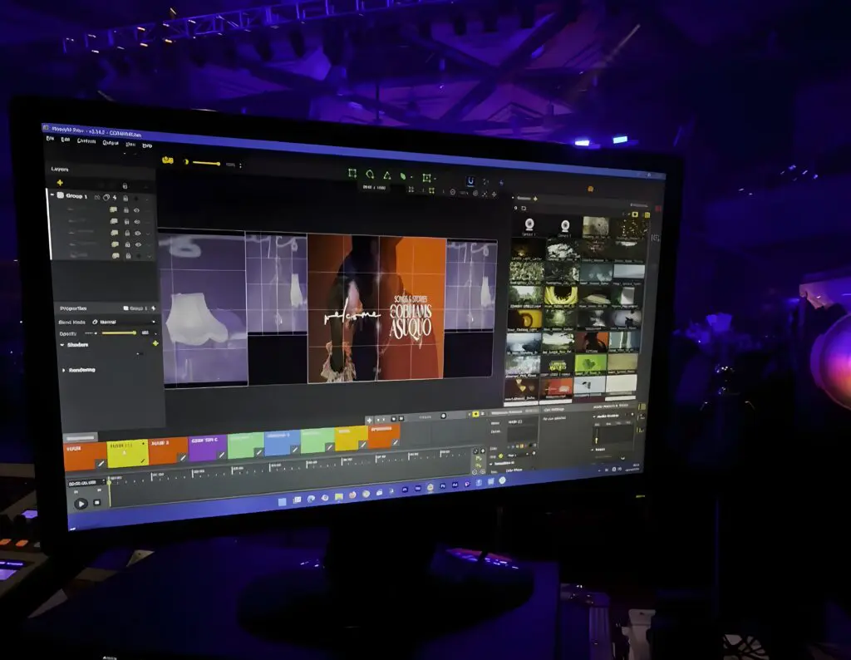Trigger the yellow scene cell second from left

click(128, 453)
